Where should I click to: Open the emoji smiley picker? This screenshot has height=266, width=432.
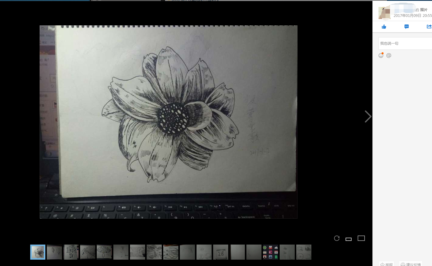click(x=381, y=56)
